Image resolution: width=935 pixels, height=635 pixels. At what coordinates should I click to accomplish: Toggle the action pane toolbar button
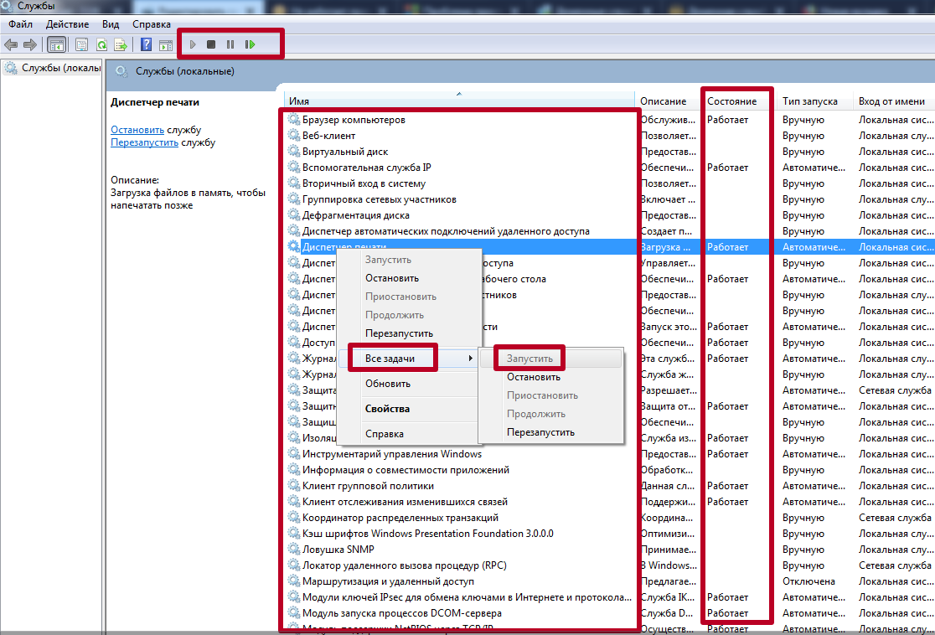[x=166, y=44]
